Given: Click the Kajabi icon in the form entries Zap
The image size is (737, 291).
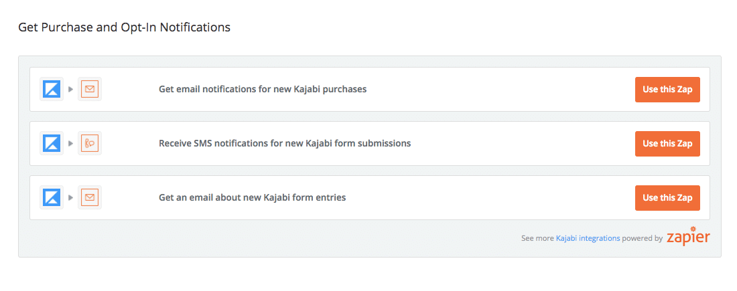Looking at the screenshot, I should [52, 197].
